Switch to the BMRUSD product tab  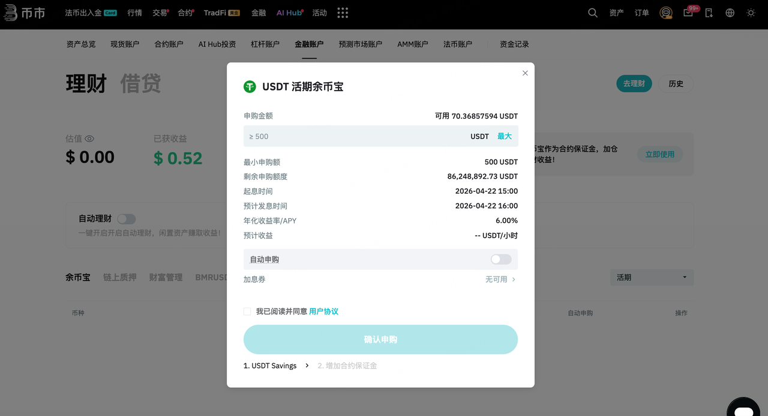212,278
